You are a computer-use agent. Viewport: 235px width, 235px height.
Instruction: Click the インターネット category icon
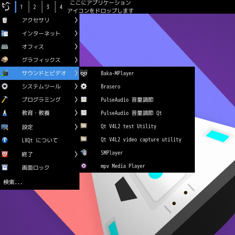(x=5, y=33)
